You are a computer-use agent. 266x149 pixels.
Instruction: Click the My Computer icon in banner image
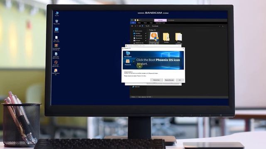click(x=128, y=54)
